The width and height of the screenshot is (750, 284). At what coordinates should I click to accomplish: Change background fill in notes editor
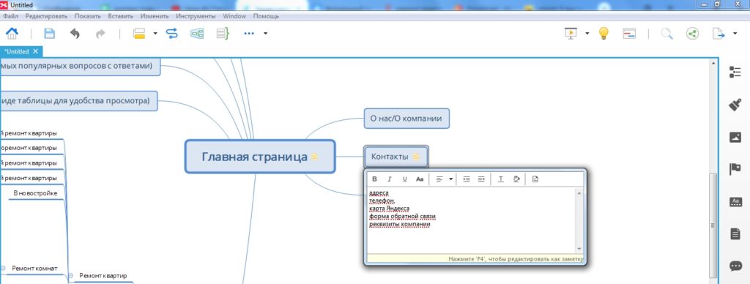516,179
